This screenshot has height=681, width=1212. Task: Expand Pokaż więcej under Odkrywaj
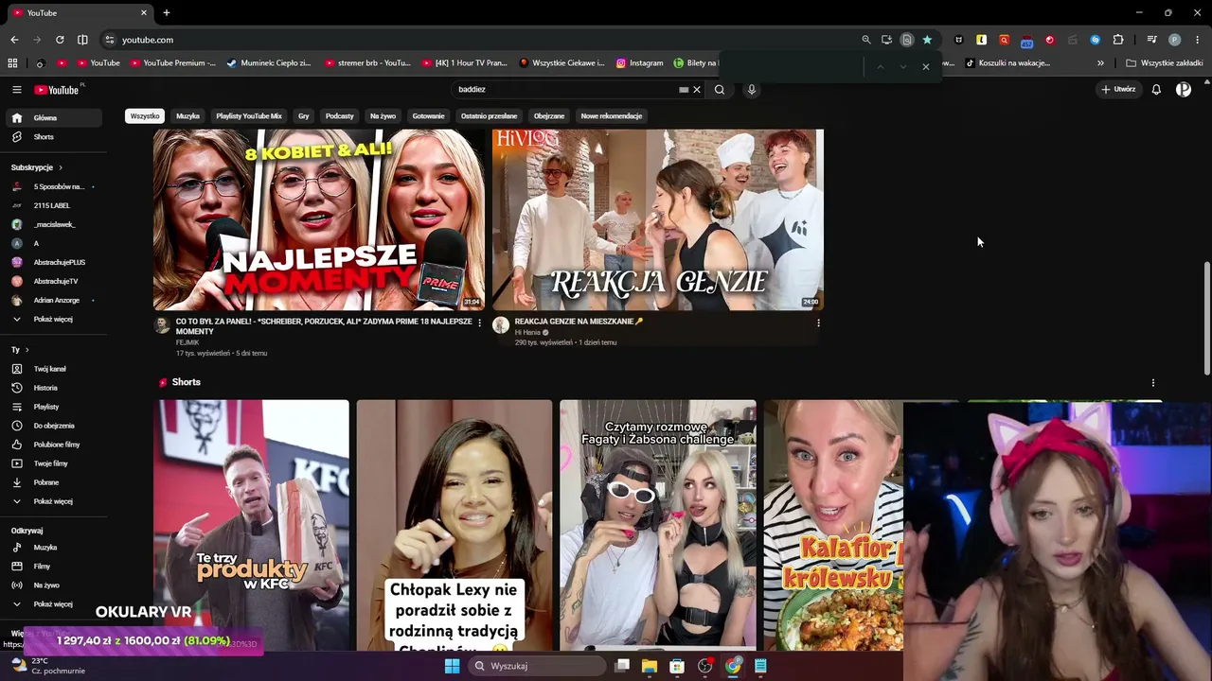(x=52, y=604)
